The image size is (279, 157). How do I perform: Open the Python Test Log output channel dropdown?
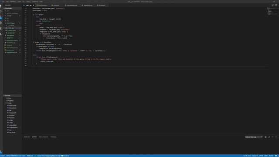coord(254,137)
